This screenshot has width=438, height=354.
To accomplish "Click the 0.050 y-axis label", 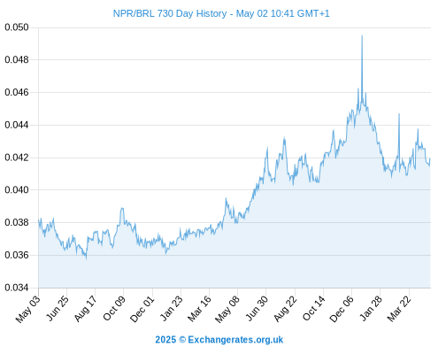I will (x=17, y=27).
